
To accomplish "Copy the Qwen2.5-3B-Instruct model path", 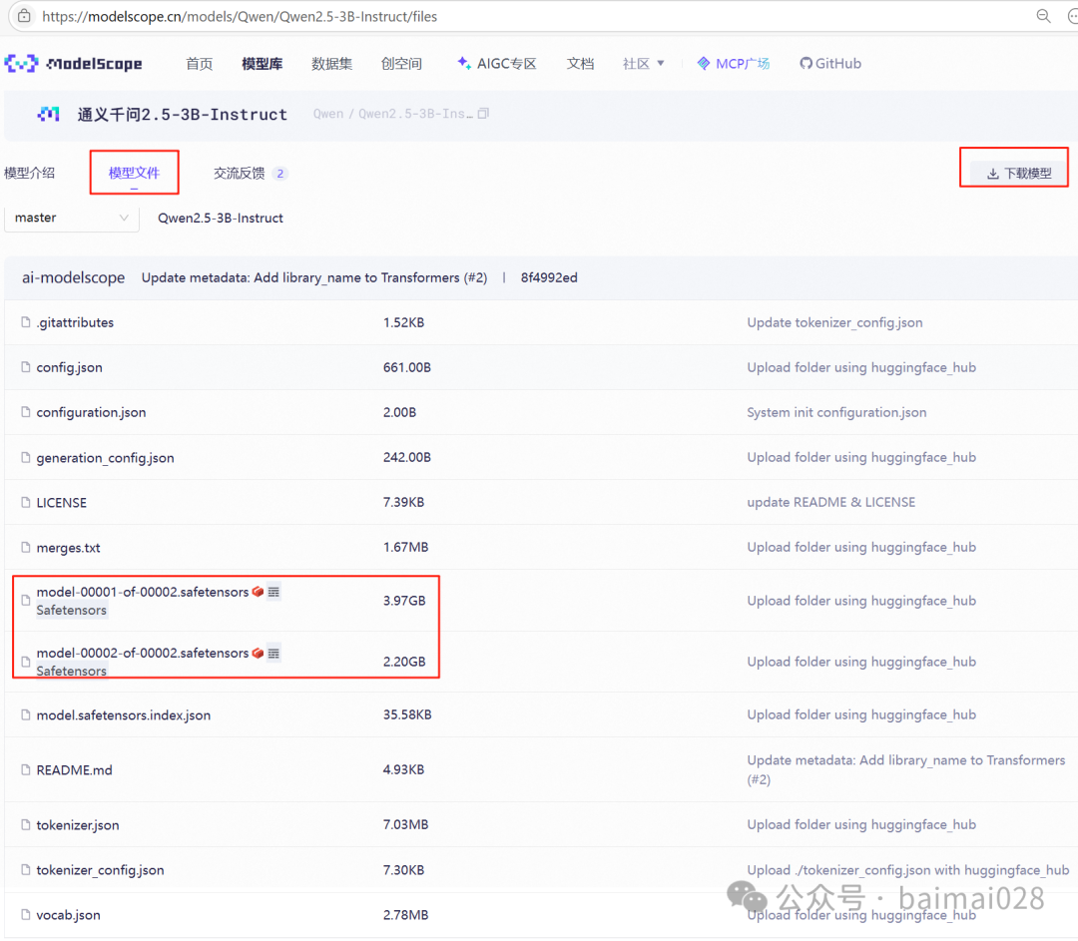I will point(484,115).
